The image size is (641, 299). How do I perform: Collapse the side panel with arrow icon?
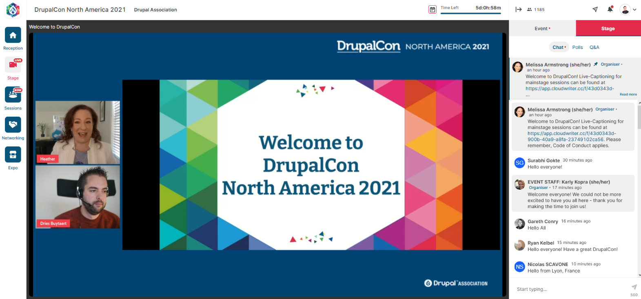coord(519,9)
